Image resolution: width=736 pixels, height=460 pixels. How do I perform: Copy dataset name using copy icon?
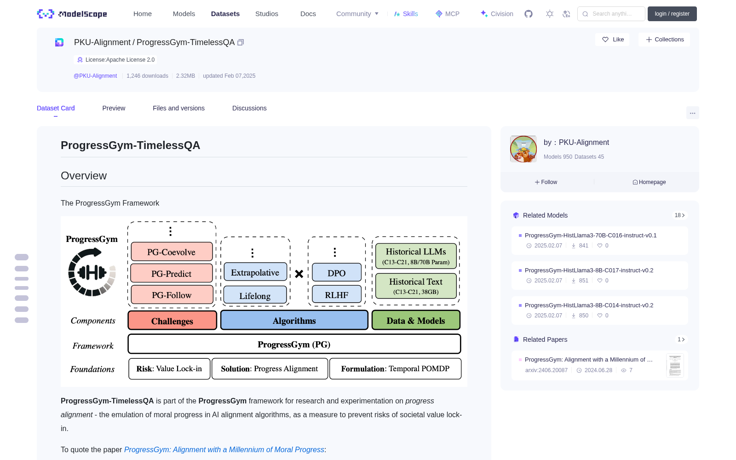click(240, 42)
